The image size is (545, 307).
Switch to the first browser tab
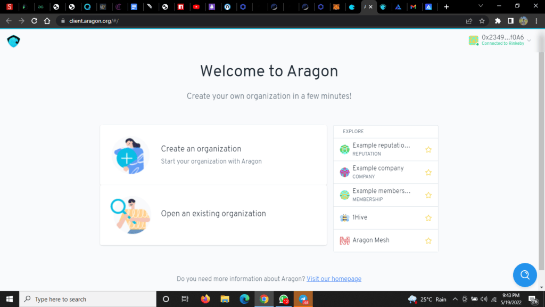point(10,6)
